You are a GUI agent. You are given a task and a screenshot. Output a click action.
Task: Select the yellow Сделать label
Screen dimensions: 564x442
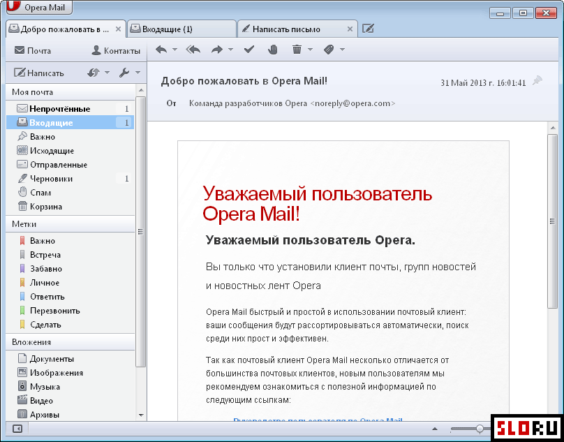[x=70, y=325]
